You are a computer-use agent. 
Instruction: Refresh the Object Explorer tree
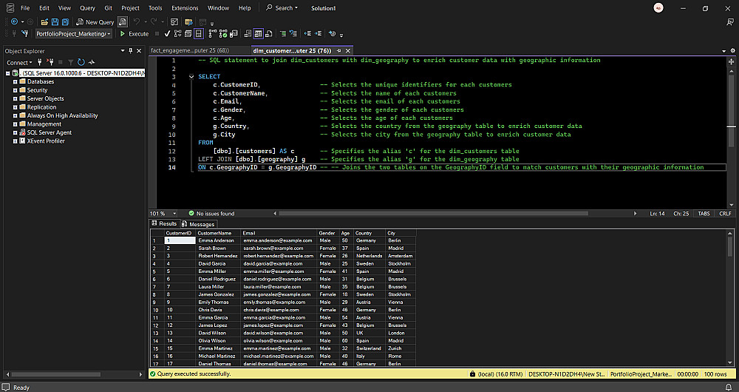(82, 63)
